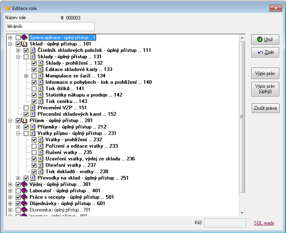Image resolution: width=286 pixels, height=233 pixels.
Task: Click the purple book icon beside Objednávky
Action: 25,203
